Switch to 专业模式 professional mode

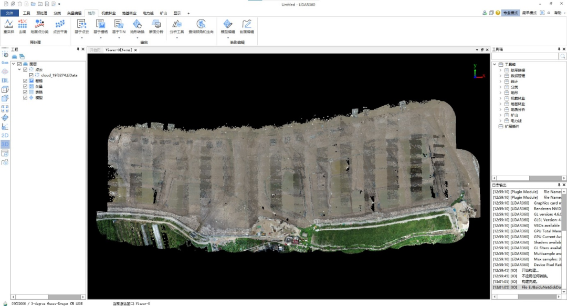(511, 13)
